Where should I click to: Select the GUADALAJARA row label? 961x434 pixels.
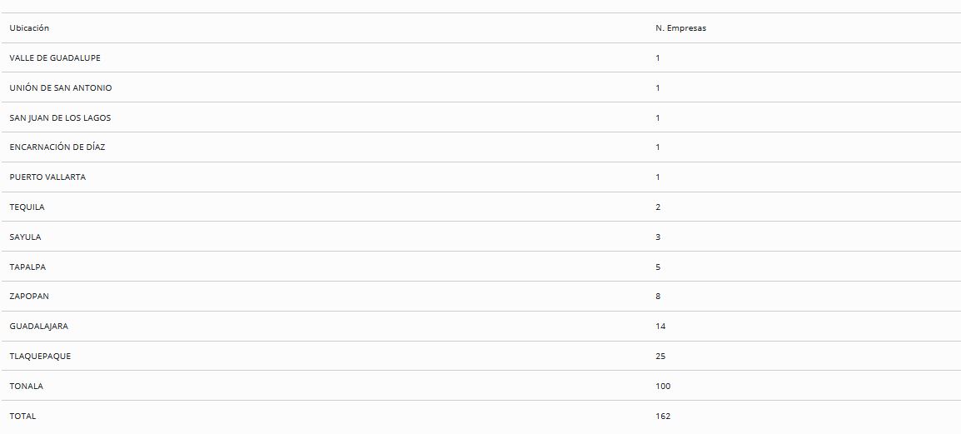(38, 327)
